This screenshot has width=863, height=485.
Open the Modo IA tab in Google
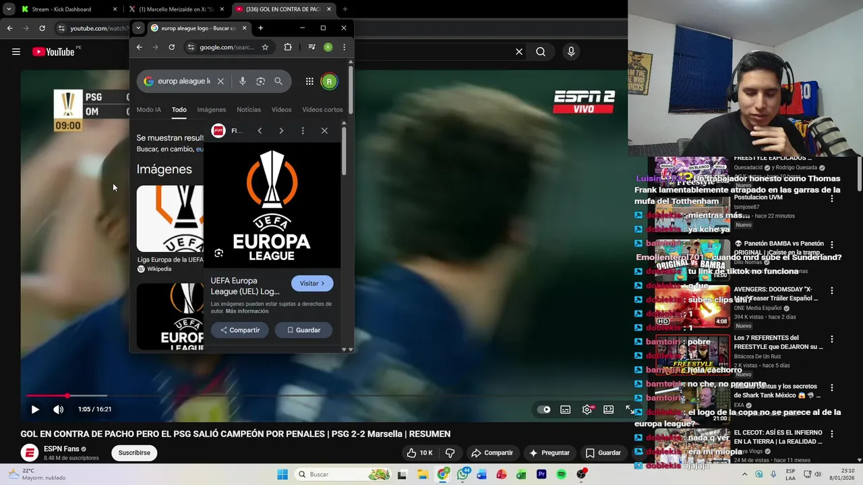point(149,110)
